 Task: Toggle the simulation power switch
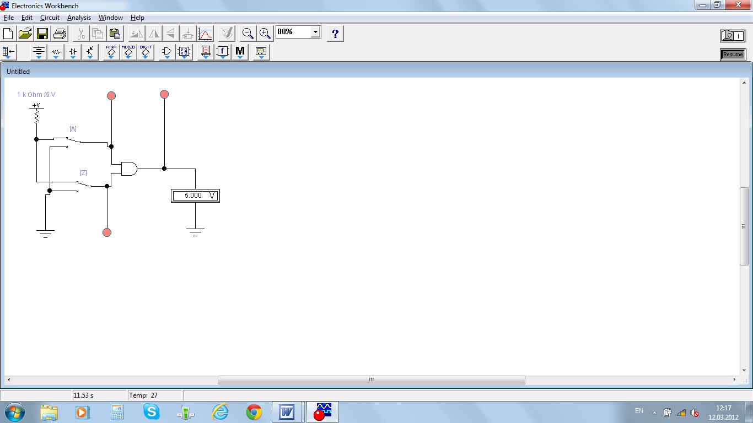tap(733, 36)
